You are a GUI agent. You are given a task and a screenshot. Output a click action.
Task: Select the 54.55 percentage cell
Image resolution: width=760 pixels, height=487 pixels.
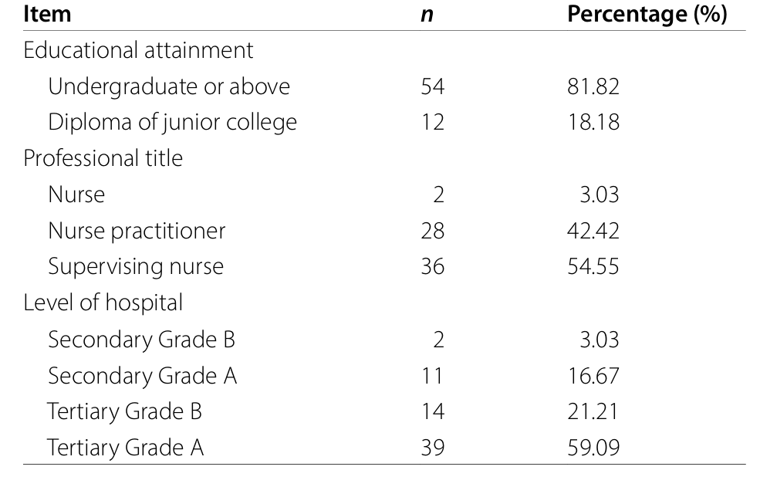pyautogui.click(x=593, y=266)
